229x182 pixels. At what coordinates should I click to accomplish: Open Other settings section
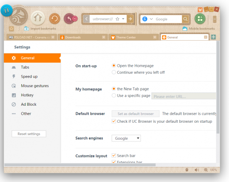click(32, 114)
